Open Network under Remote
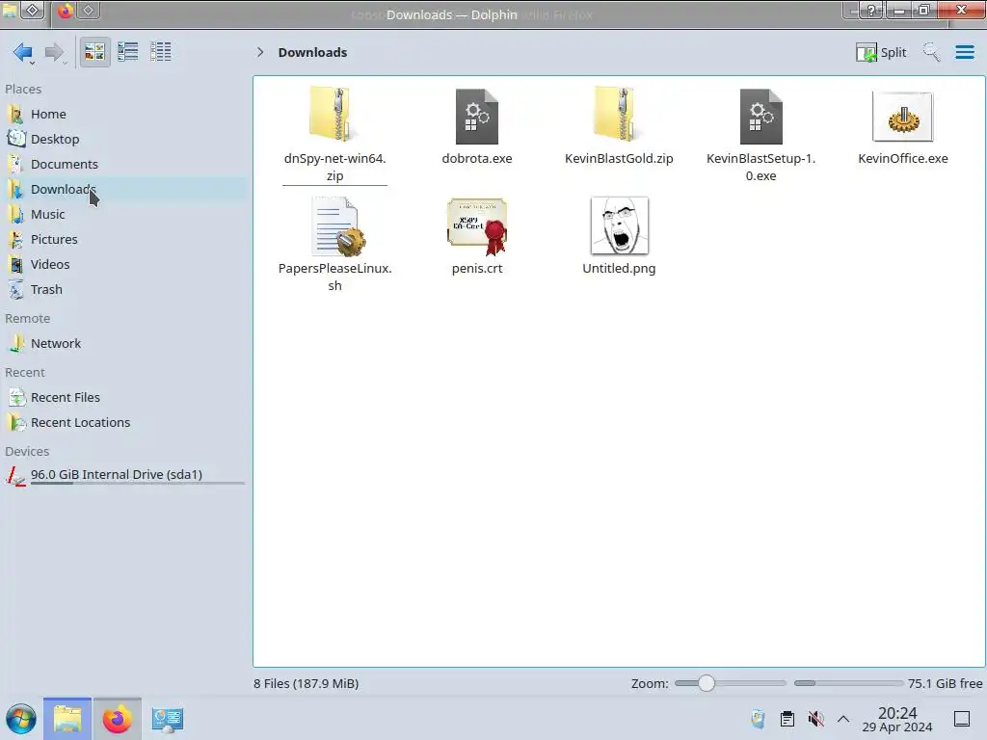 pos(124,344)
